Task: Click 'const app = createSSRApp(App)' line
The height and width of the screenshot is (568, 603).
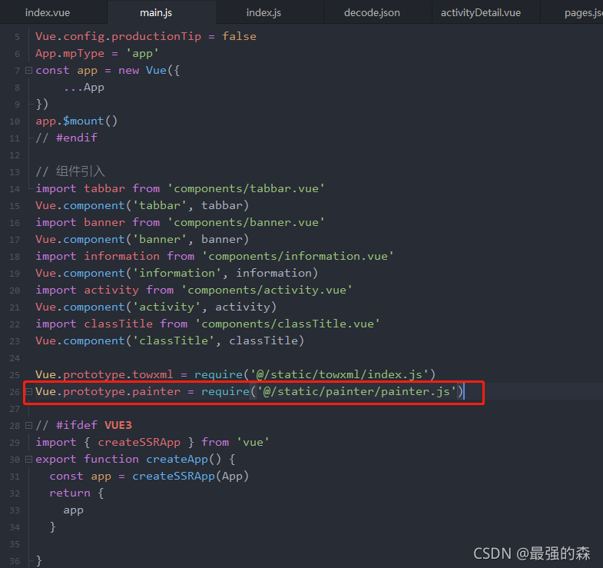Action: [149, 477]
